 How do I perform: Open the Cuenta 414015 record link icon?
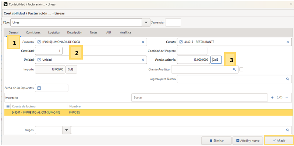181,42
